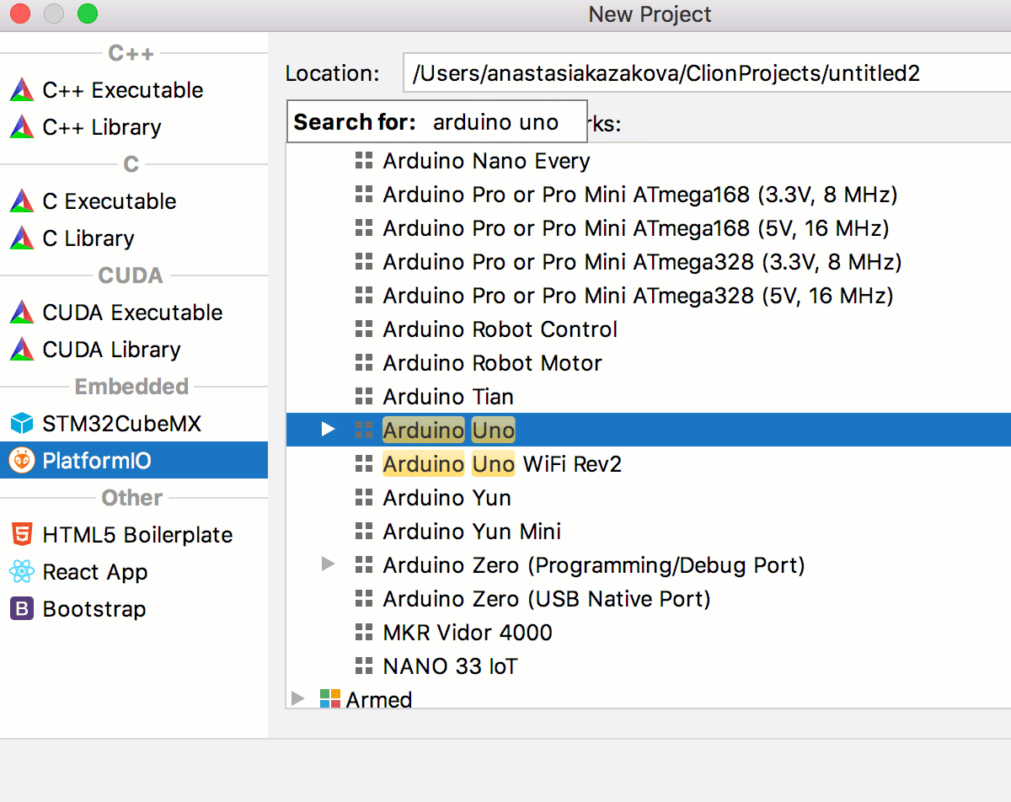Click the board icon beside Arduino Pro ATmega168 (3.3V, 8 MHz)
Viewport: 1011px width, 802px height.
(x=364, y=195)
